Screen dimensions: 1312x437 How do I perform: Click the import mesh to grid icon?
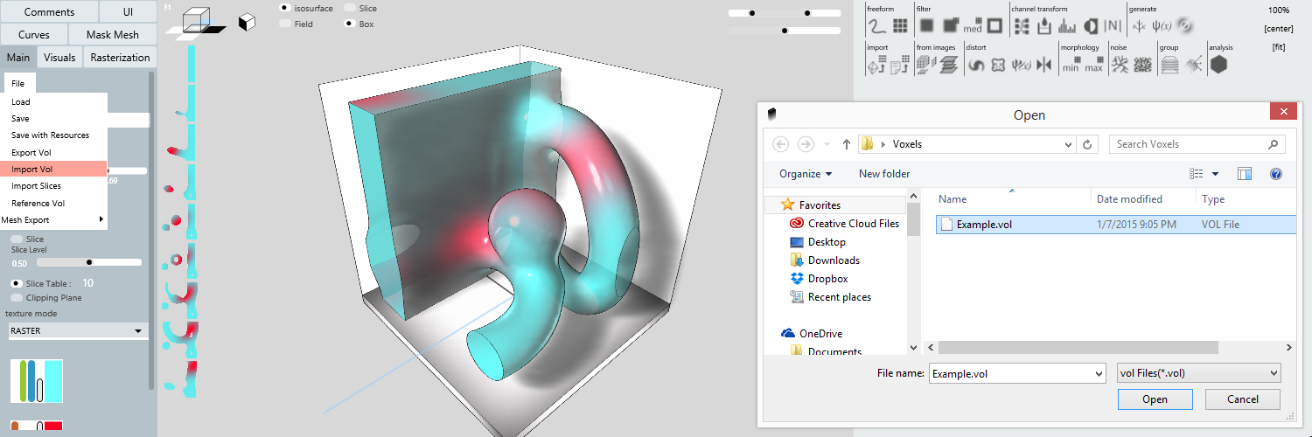coord(876,64)
